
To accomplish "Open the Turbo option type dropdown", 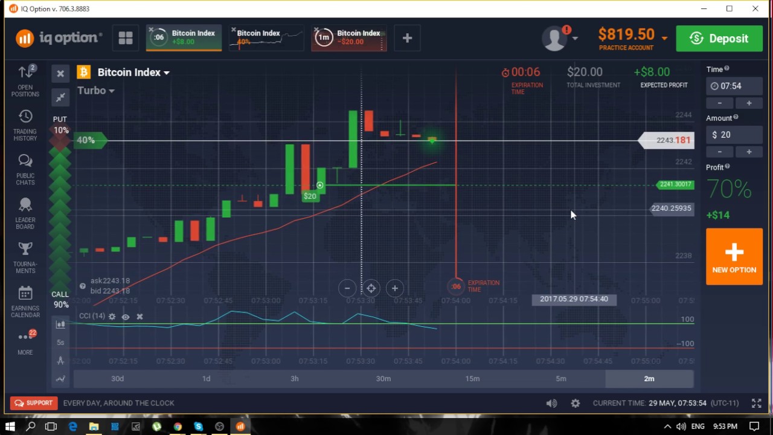I will point(95,91).
